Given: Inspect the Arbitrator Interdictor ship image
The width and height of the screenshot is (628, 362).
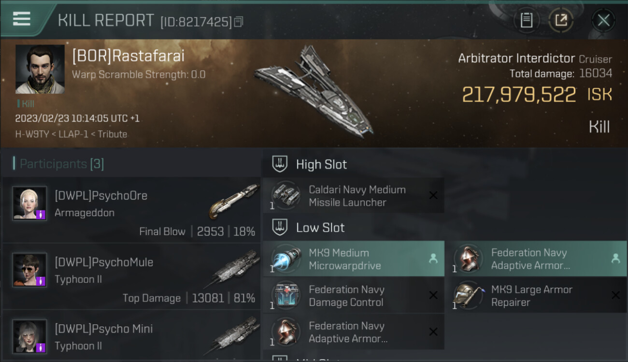Looking at the screenshot, I should (314, 92).
